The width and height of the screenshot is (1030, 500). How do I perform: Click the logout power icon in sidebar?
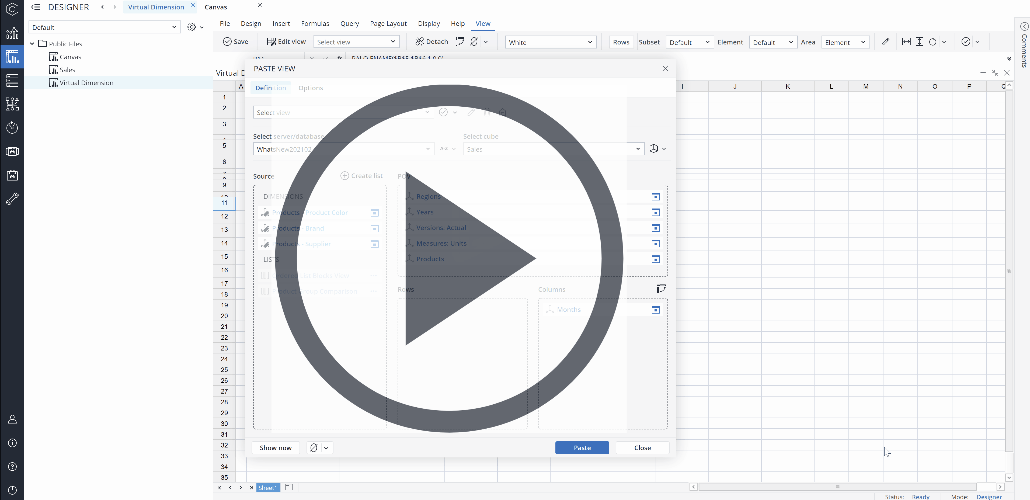pyautogui.click(x=12, y=490)
